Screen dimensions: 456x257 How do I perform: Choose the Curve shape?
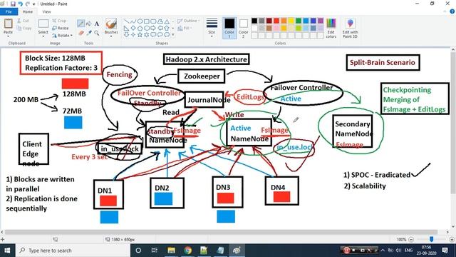[133, 21]
